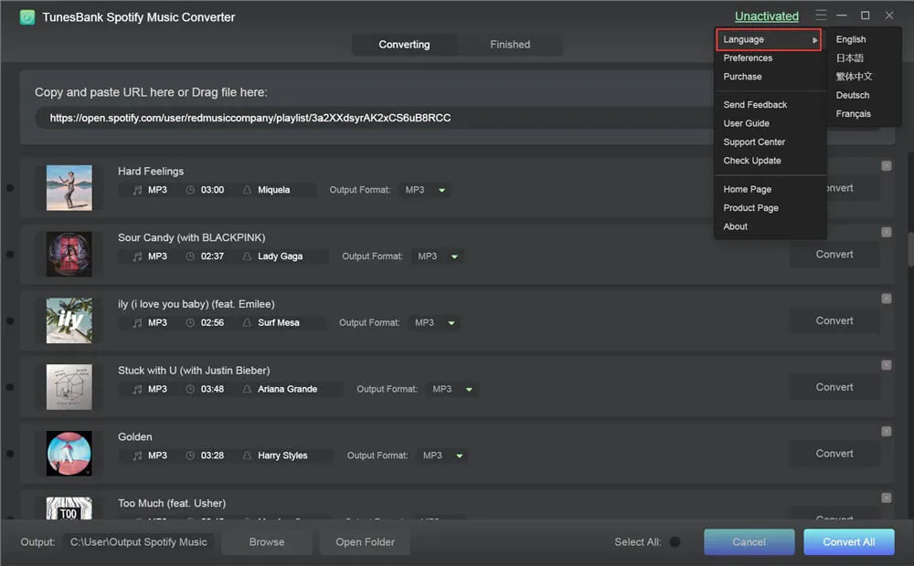
Task: Remove Hard Feelings with its X icon
Action: click(886, 166)
